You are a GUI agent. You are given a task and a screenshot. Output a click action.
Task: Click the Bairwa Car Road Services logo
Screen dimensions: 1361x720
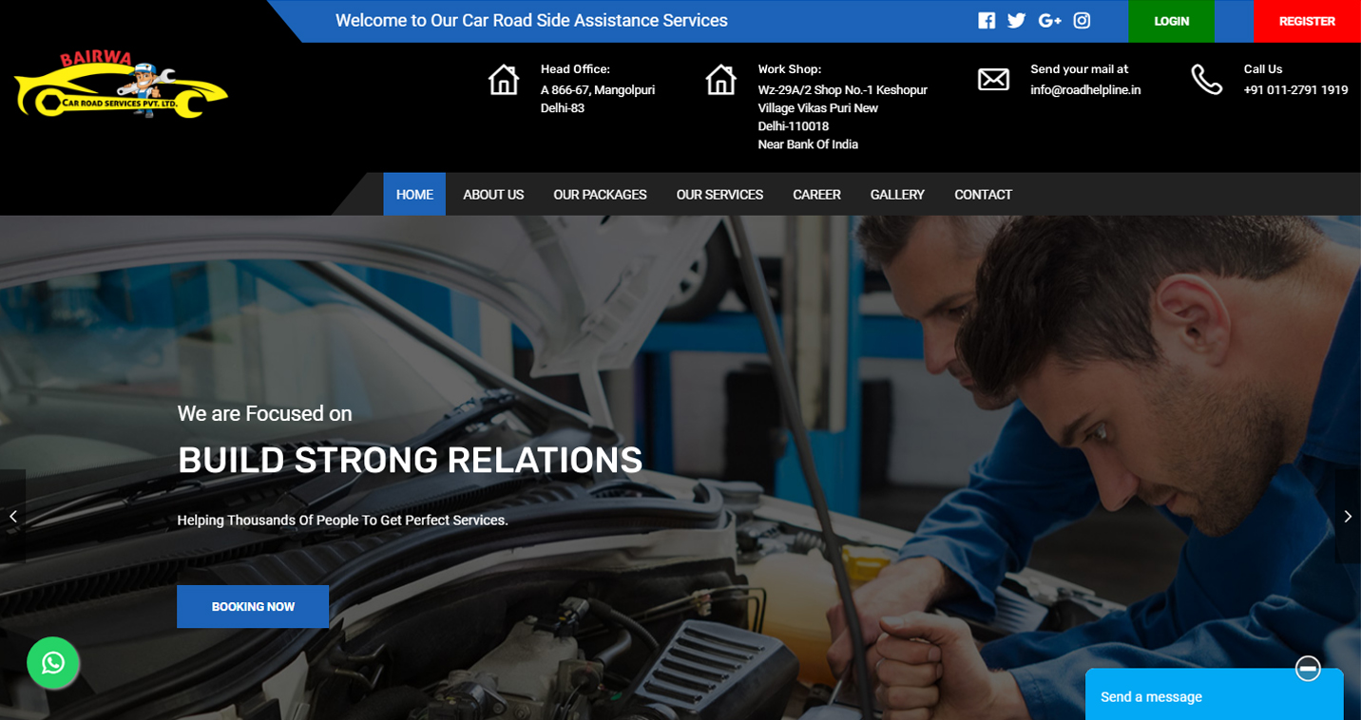pos(121,85)
